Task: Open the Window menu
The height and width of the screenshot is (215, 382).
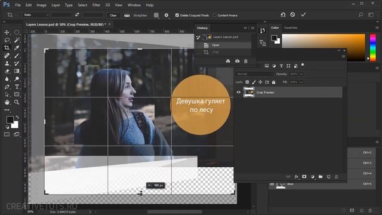Action: point(134,5)
